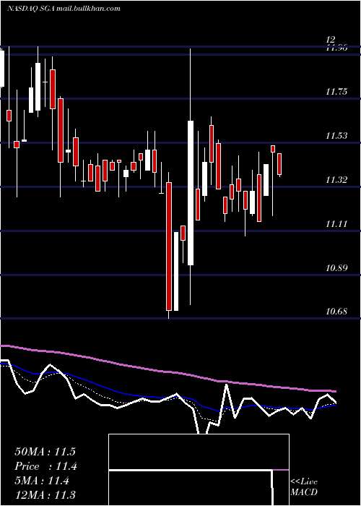Click the last red candlestick on the right
361x506 pixels.
pyautogui.click(x=279, y=164)
